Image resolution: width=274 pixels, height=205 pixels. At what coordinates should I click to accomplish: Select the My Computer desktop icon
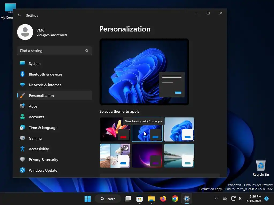point(6,11)
